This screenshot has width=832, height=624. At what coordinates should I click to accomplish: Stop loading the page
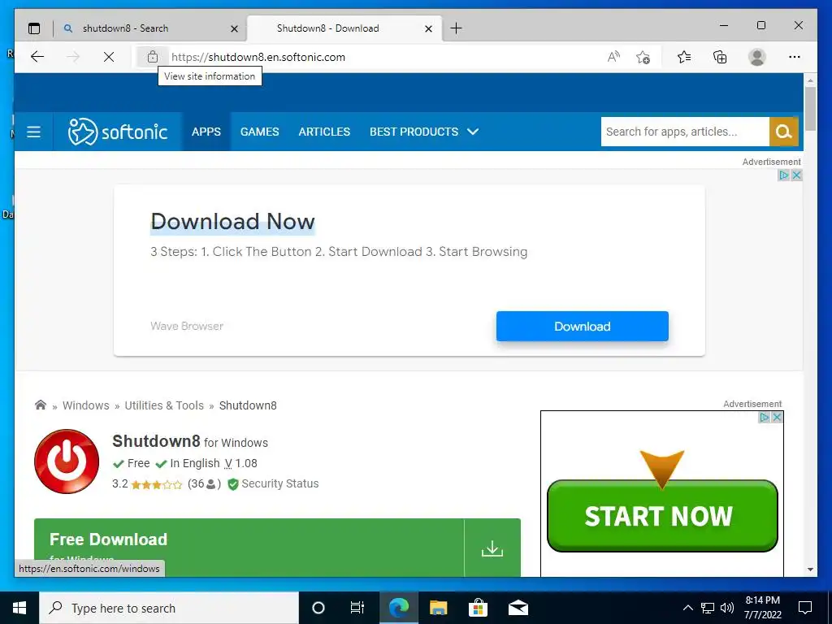[x=109, y=57]
